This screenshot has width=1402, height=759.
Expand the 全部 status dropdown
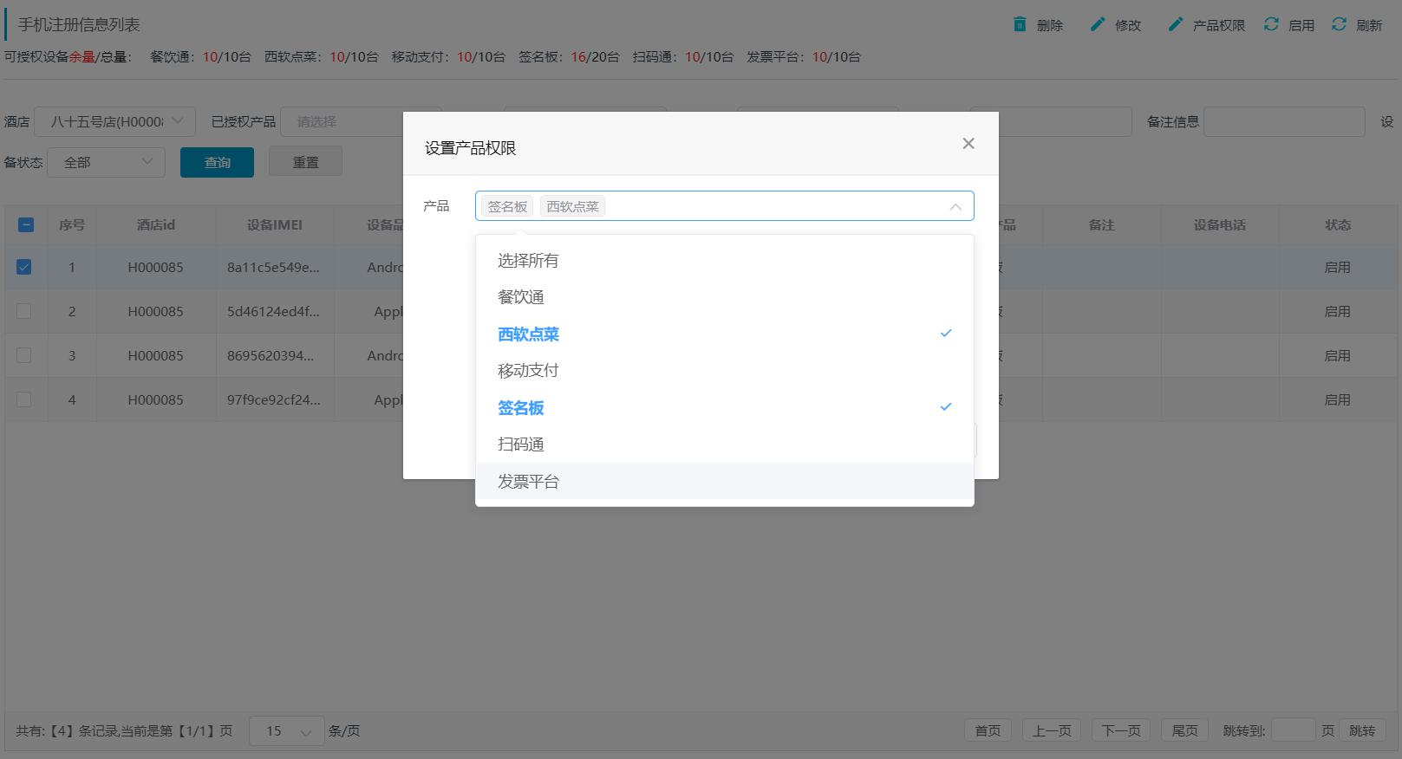(106, 162)
